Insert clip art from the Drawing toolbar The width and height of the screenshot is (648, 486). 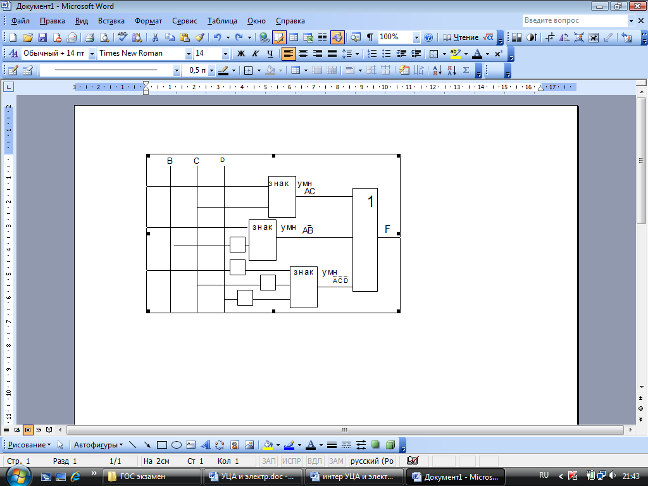[x=235, y=445]
